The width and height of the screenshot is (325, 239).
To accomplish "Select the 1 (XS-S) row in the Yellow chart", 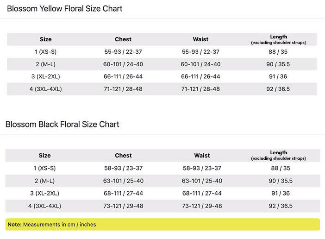I will coord(45,52).
